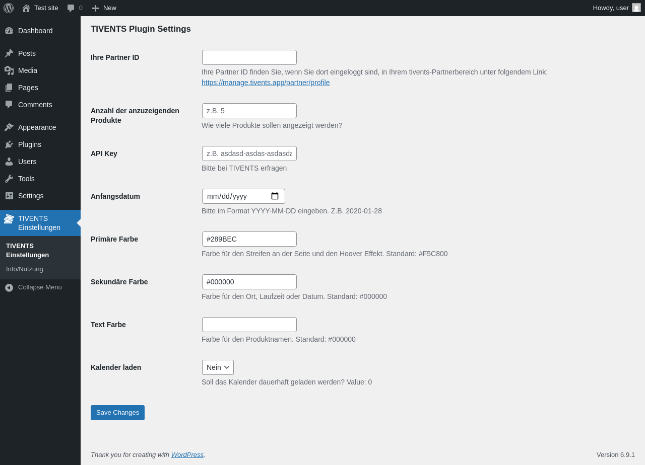The image size is (645, 465).
Task: Focus the Primäre Farbe color field
Action: [249, 239]
